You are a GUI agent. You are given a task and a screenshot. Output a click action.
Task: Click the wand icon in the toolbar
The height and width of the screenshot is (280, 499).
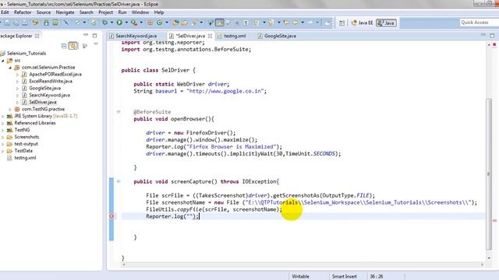point(65,23)
